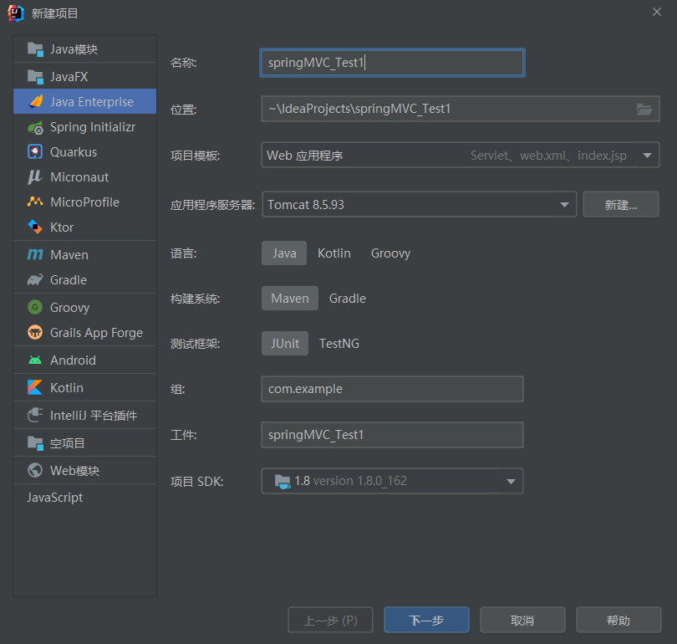Select Web模块 in the sidebar
Image resolution: width=677 pixels, height=644 pixels.
(x=84, y=470)
